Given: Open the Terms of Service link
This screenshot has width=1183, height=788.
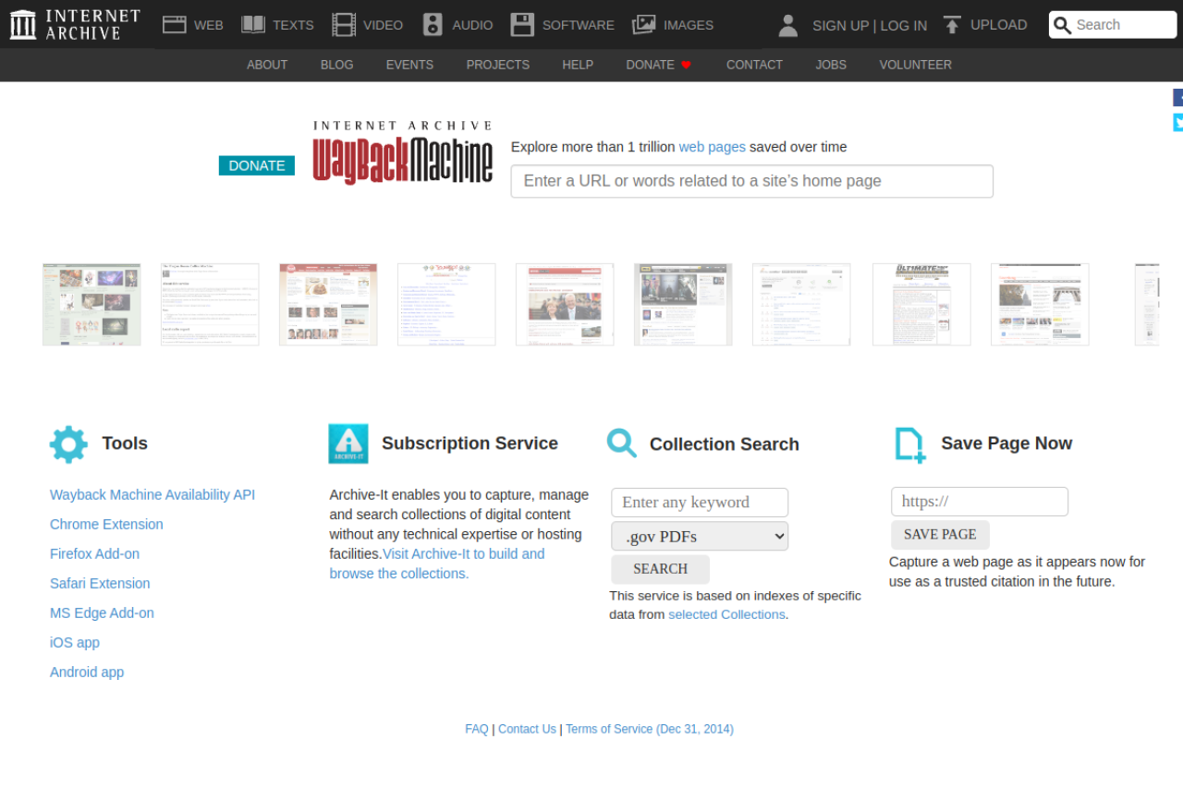Looking at the screenshot, I should 649,729.
